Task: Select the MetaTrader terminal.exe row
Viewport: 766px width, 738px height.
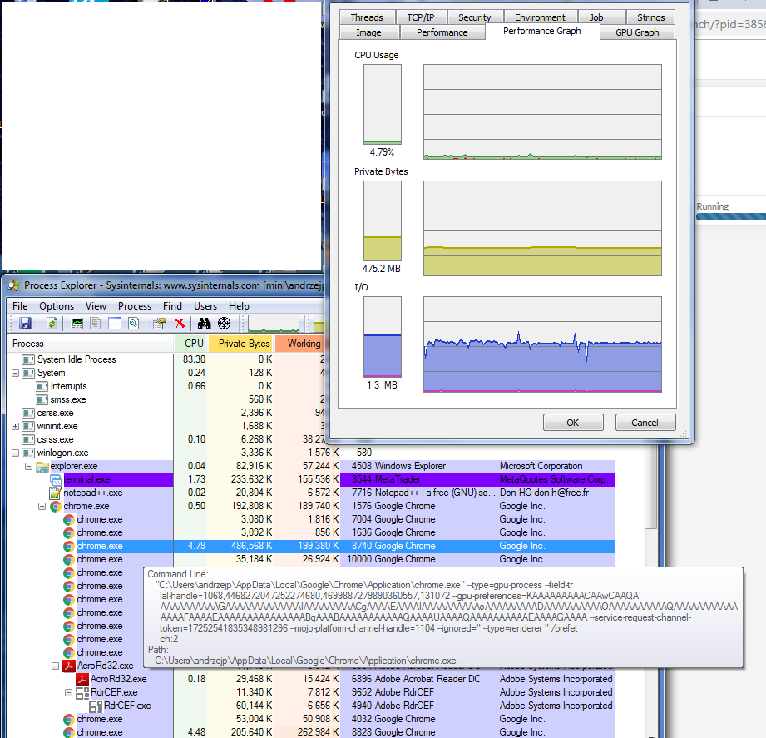Action: click(x=311, y=479)
